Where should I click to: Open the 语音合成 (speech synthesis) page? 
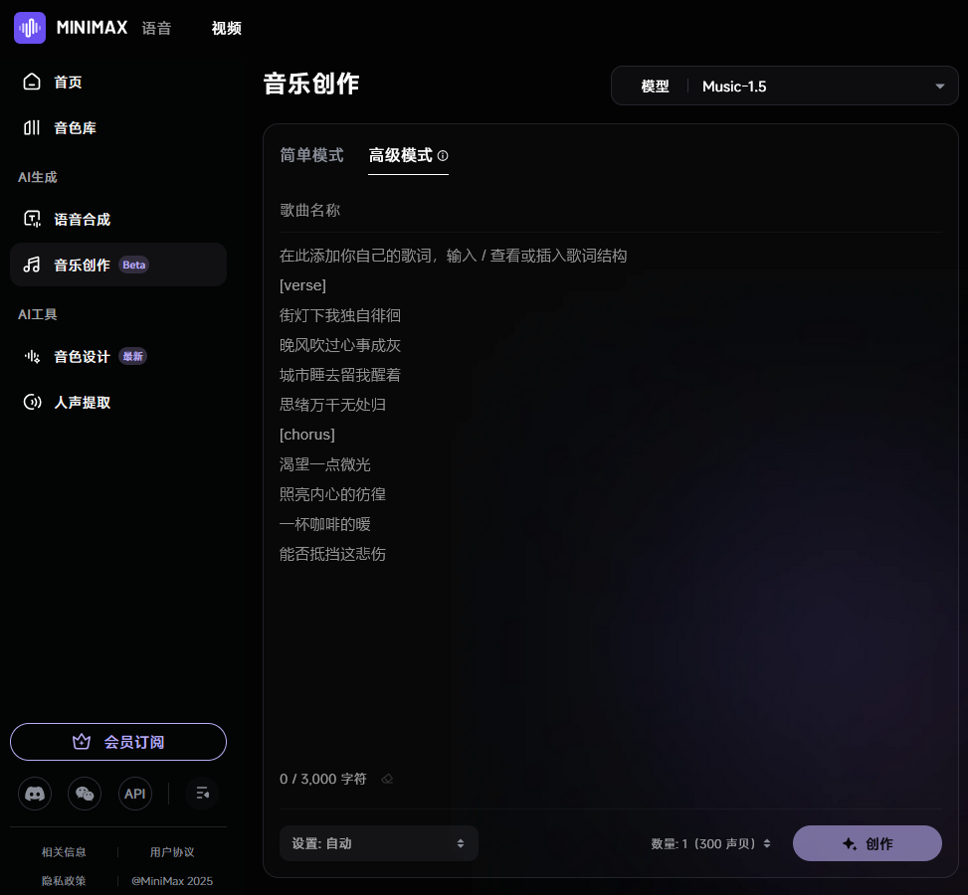[81, 219]
